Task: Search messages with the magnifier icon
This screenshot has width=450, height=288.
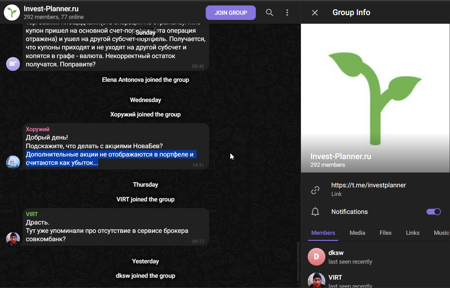Action: (x=269, y=13)
